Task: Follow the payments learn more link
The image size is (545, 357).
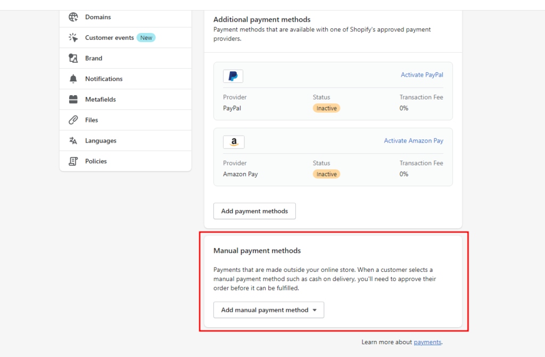Action: coord(427,342)
